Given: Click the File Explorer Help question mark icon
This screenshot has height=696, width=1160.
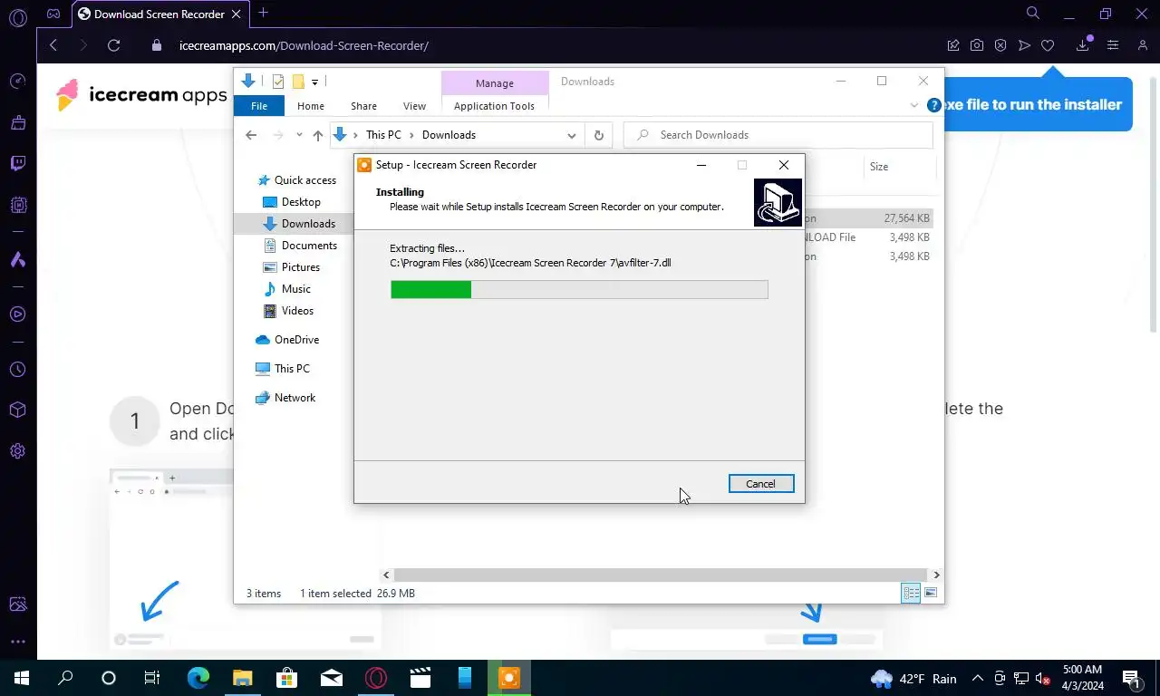Looking at the screenshot, I should 934,106.
